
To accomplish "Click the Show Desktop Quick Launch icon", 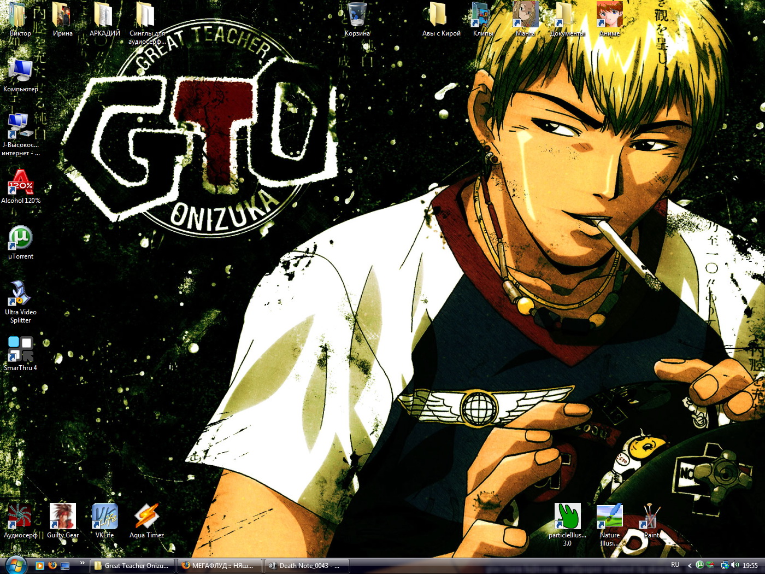I will pyautogui.click(x=66, y=566).
